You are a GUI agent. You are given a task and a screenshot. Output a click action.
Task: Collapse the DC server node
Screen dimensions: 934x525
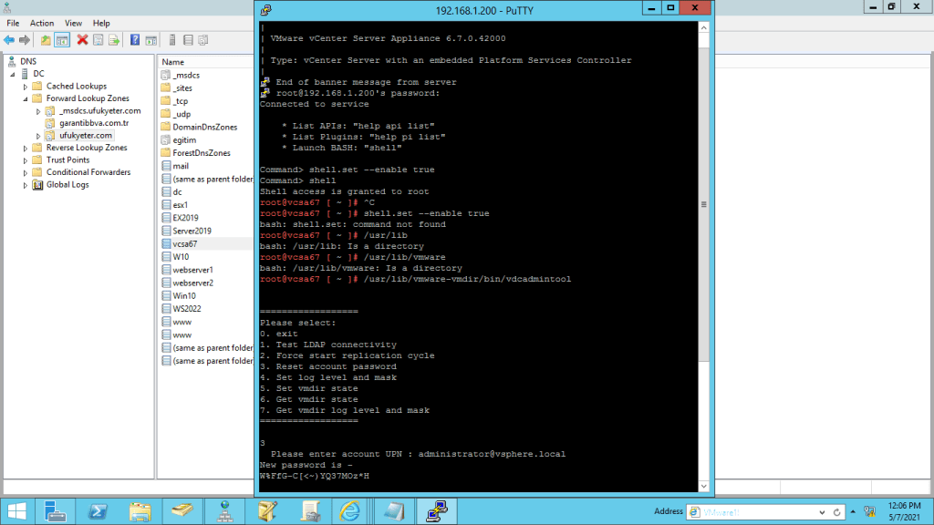point(13,75)
